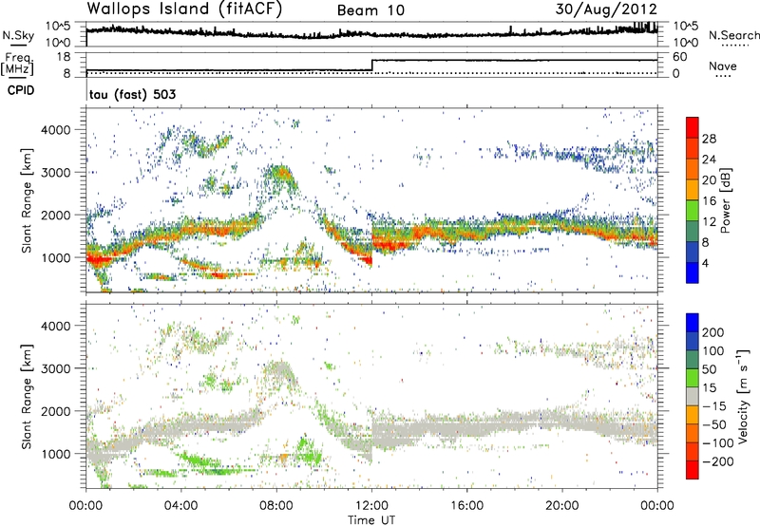This screenshot has height=526, width=760.
Task: Click frequency step-up at 12:00 in Freq panel
Action: tap(371, 65)
